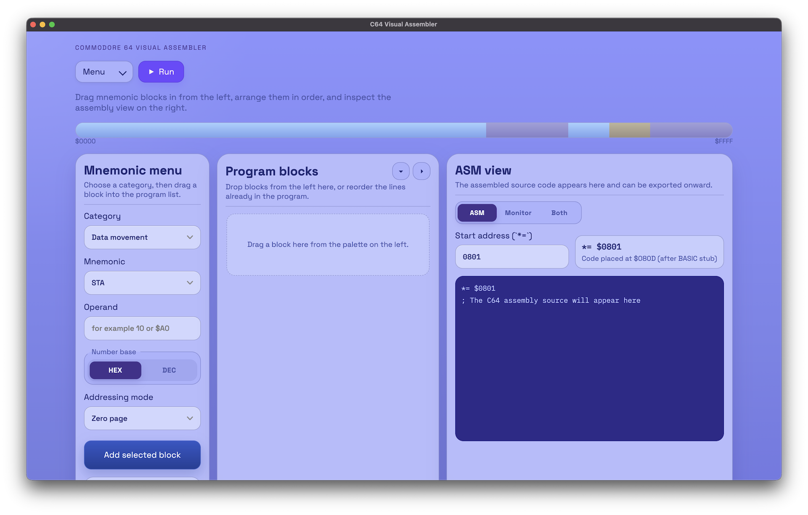This screenshot has height=515, width=808.
Task: Click the Add selected block button
Action: point(142,455)
